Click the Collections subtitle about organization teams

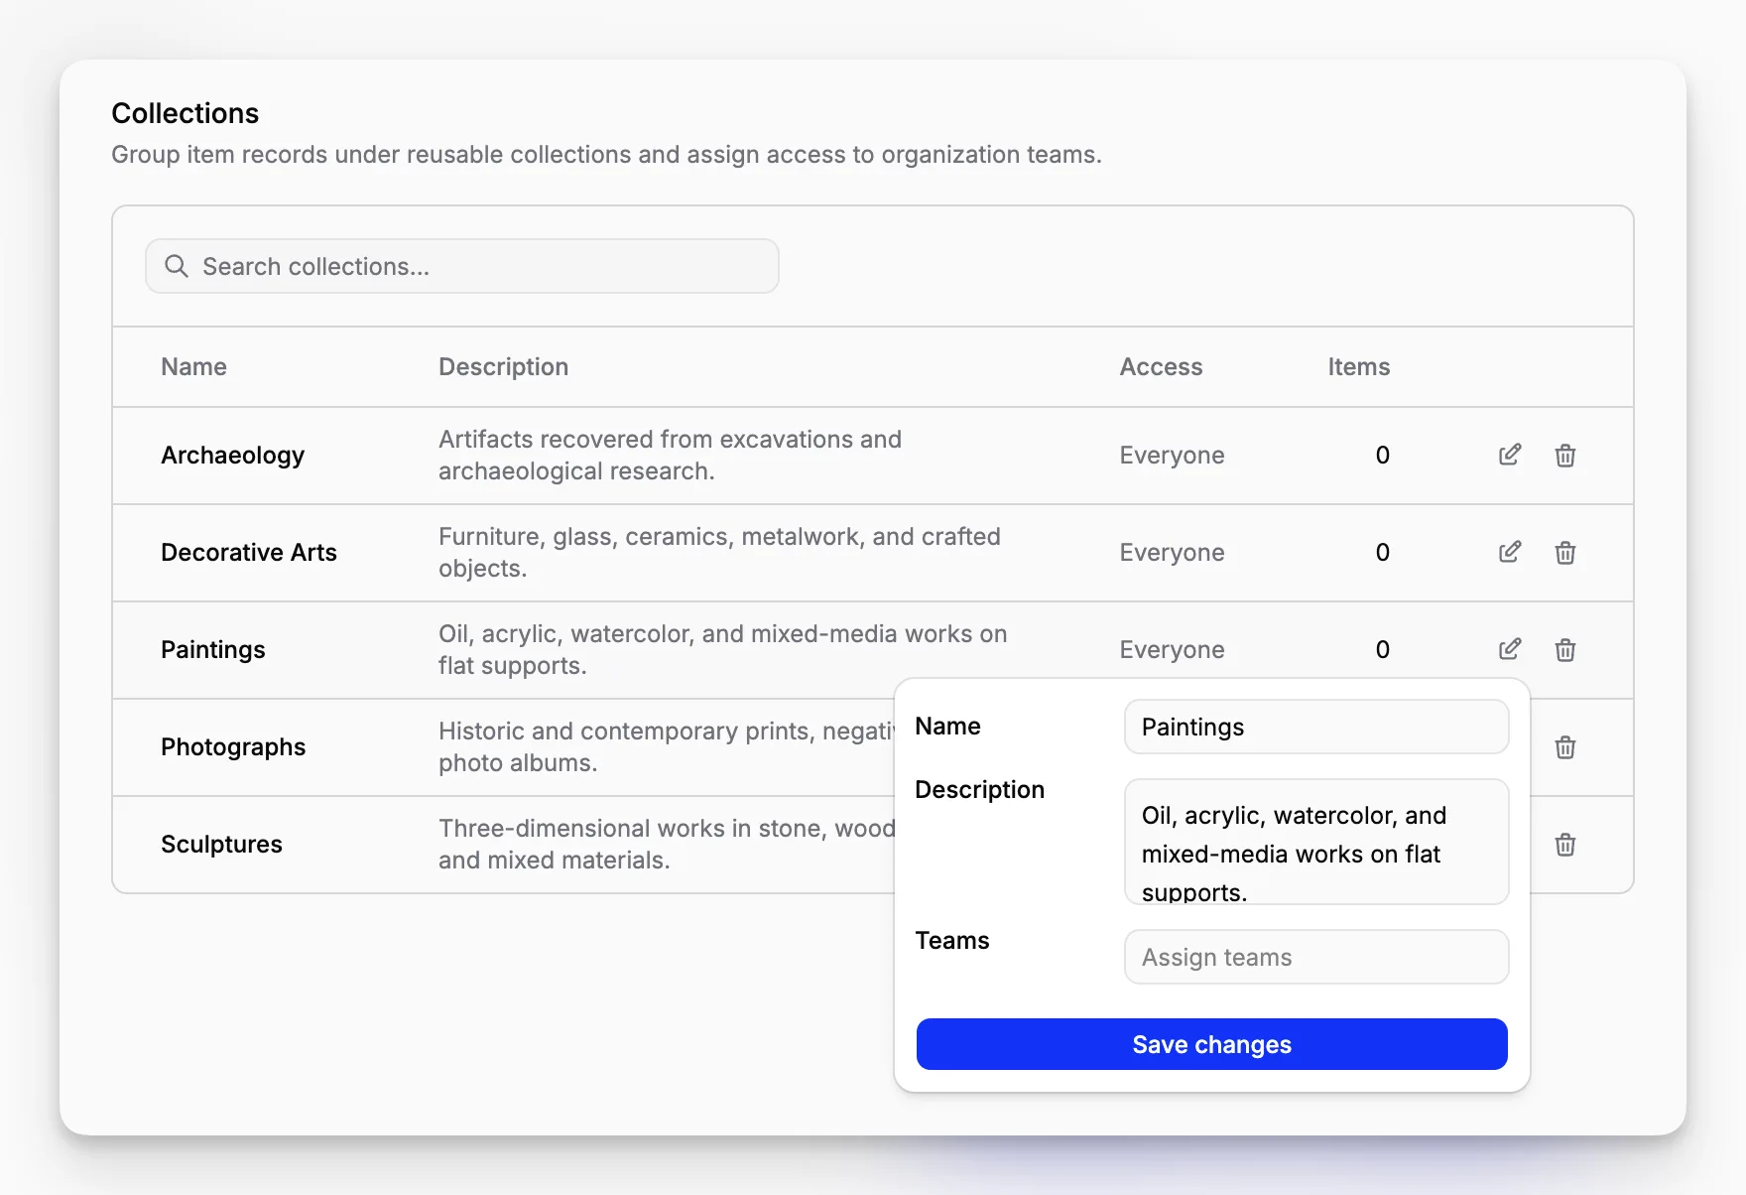(x=606, y=155)
